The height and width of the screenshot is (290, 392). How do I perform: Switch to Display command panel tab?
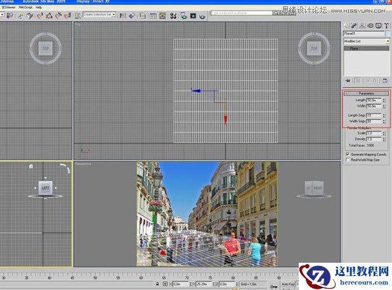379,25
